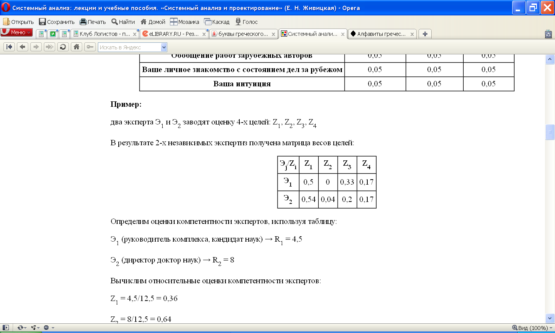This screenshot has height=333, width=555.
Task: Click the 0,54 cell in the matrix
Action: coord(308,199)
